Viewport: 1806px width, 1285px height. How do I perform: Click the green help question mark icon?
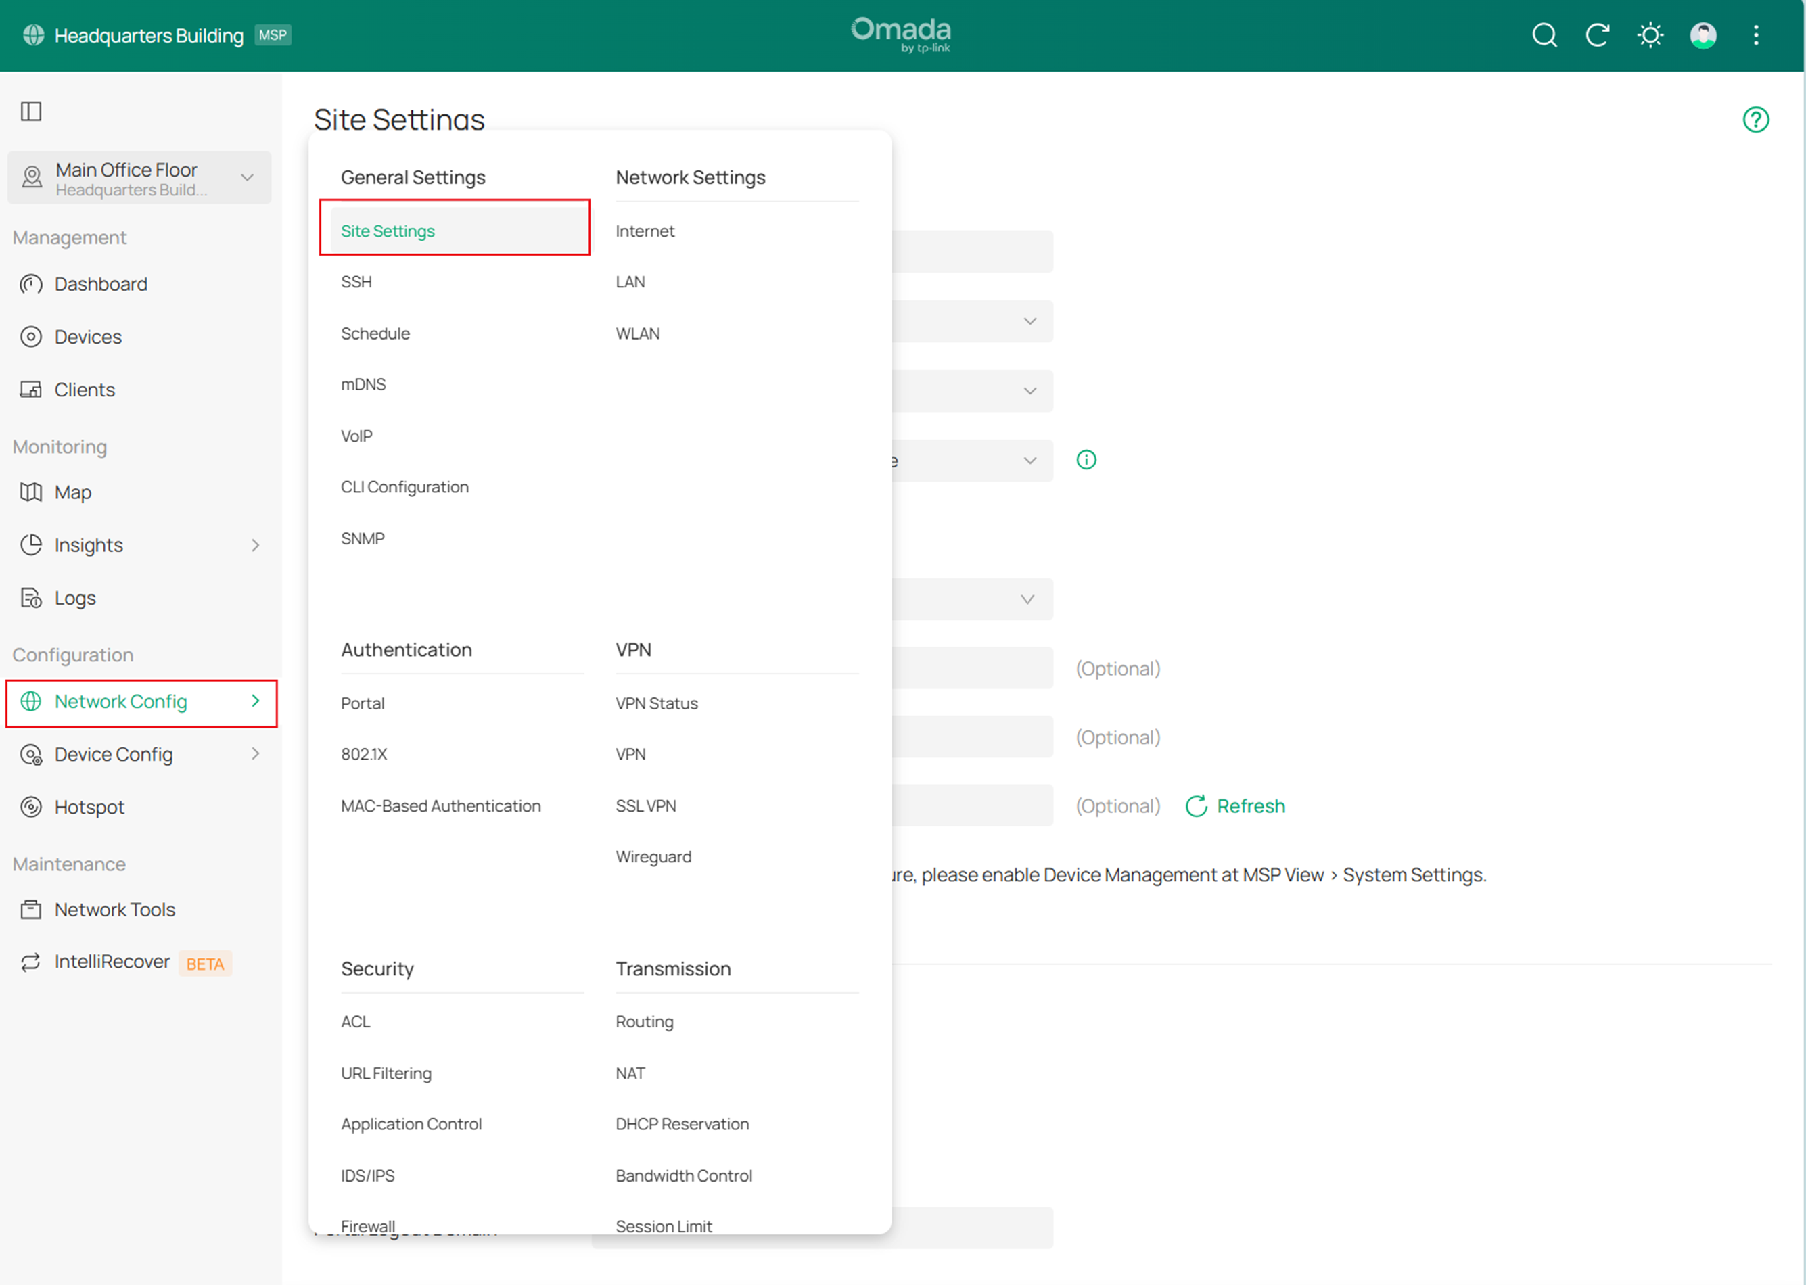1755,120
